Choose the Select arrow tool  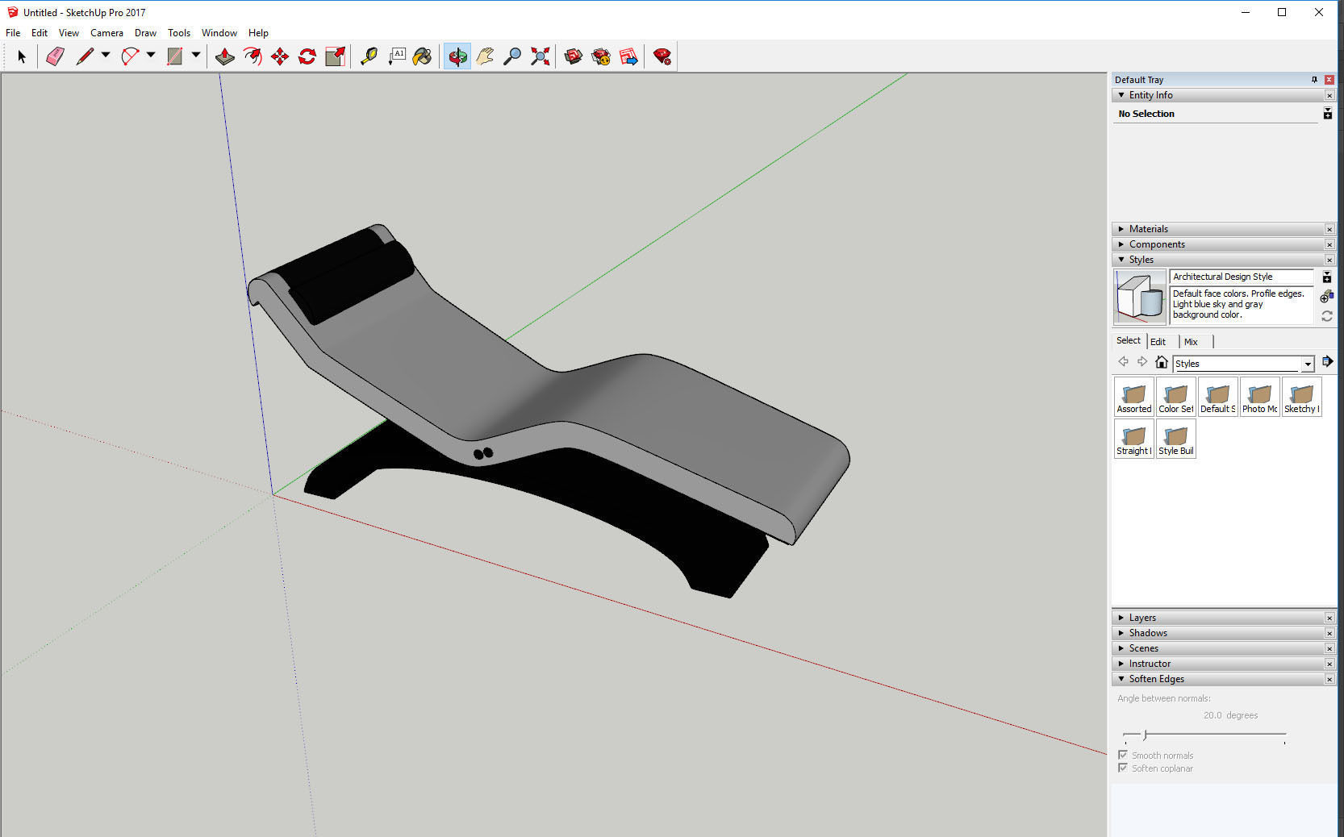click(22, 56)
